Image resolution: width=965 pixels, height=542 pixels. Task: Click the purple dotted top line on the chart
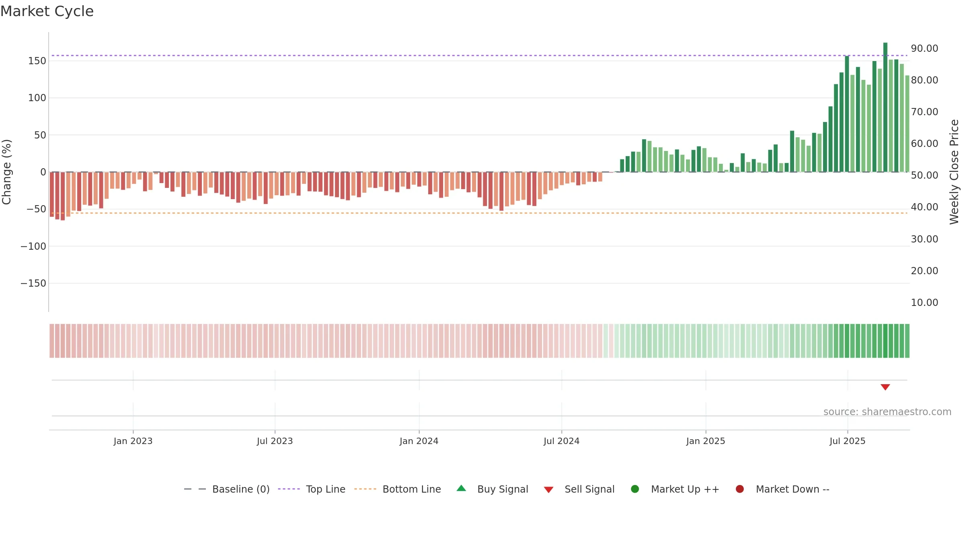point(479,55)
